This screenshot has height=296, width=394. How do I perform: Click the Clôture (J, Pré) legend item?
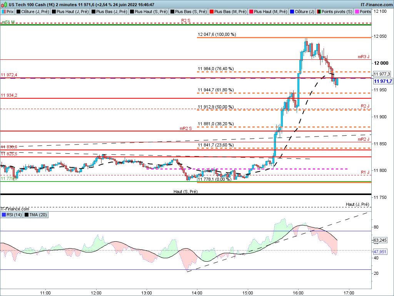pos(33,12)
